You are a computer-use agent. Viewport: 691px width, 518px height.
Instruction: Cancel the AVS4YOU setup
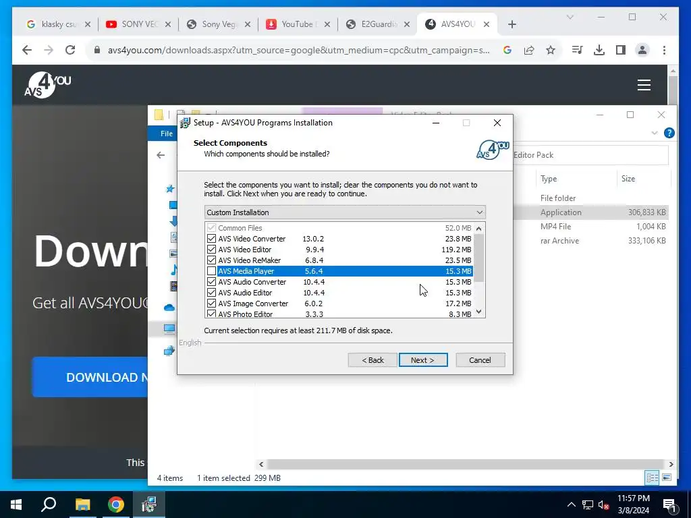pyautogui.click(x=480, y=360)
